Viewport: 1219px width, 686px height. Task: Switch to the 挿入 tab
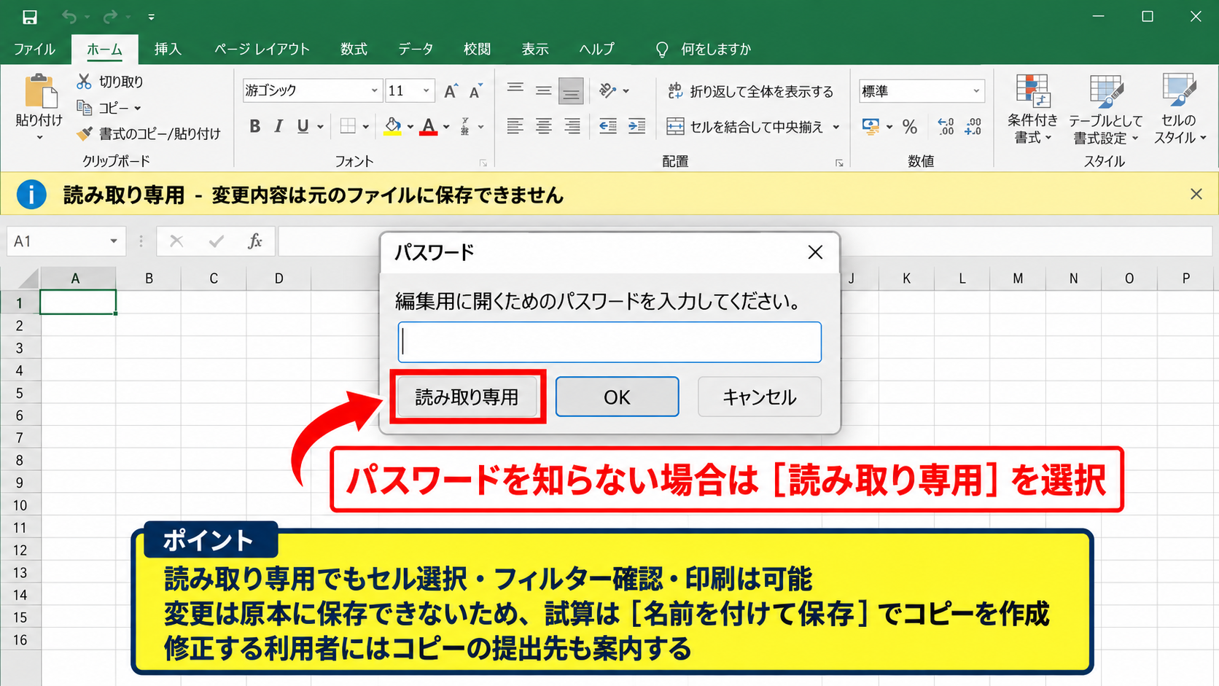click(x=168, y=49)
